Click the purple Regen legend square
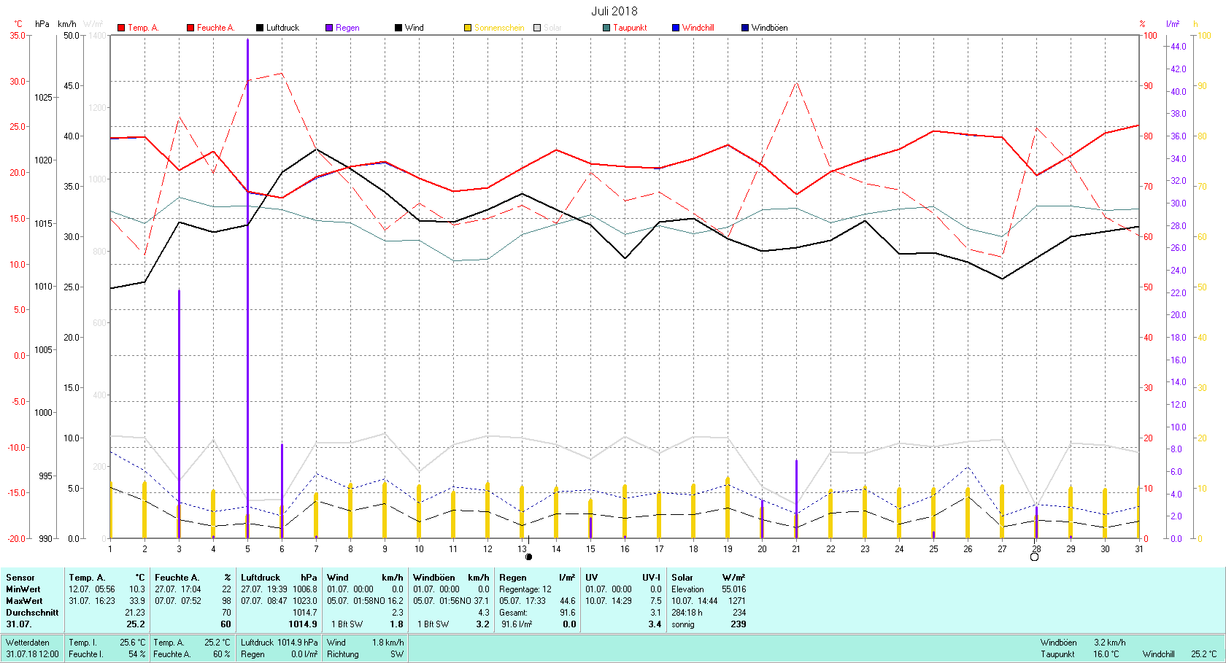1226x663 pixels. point(329,28)
